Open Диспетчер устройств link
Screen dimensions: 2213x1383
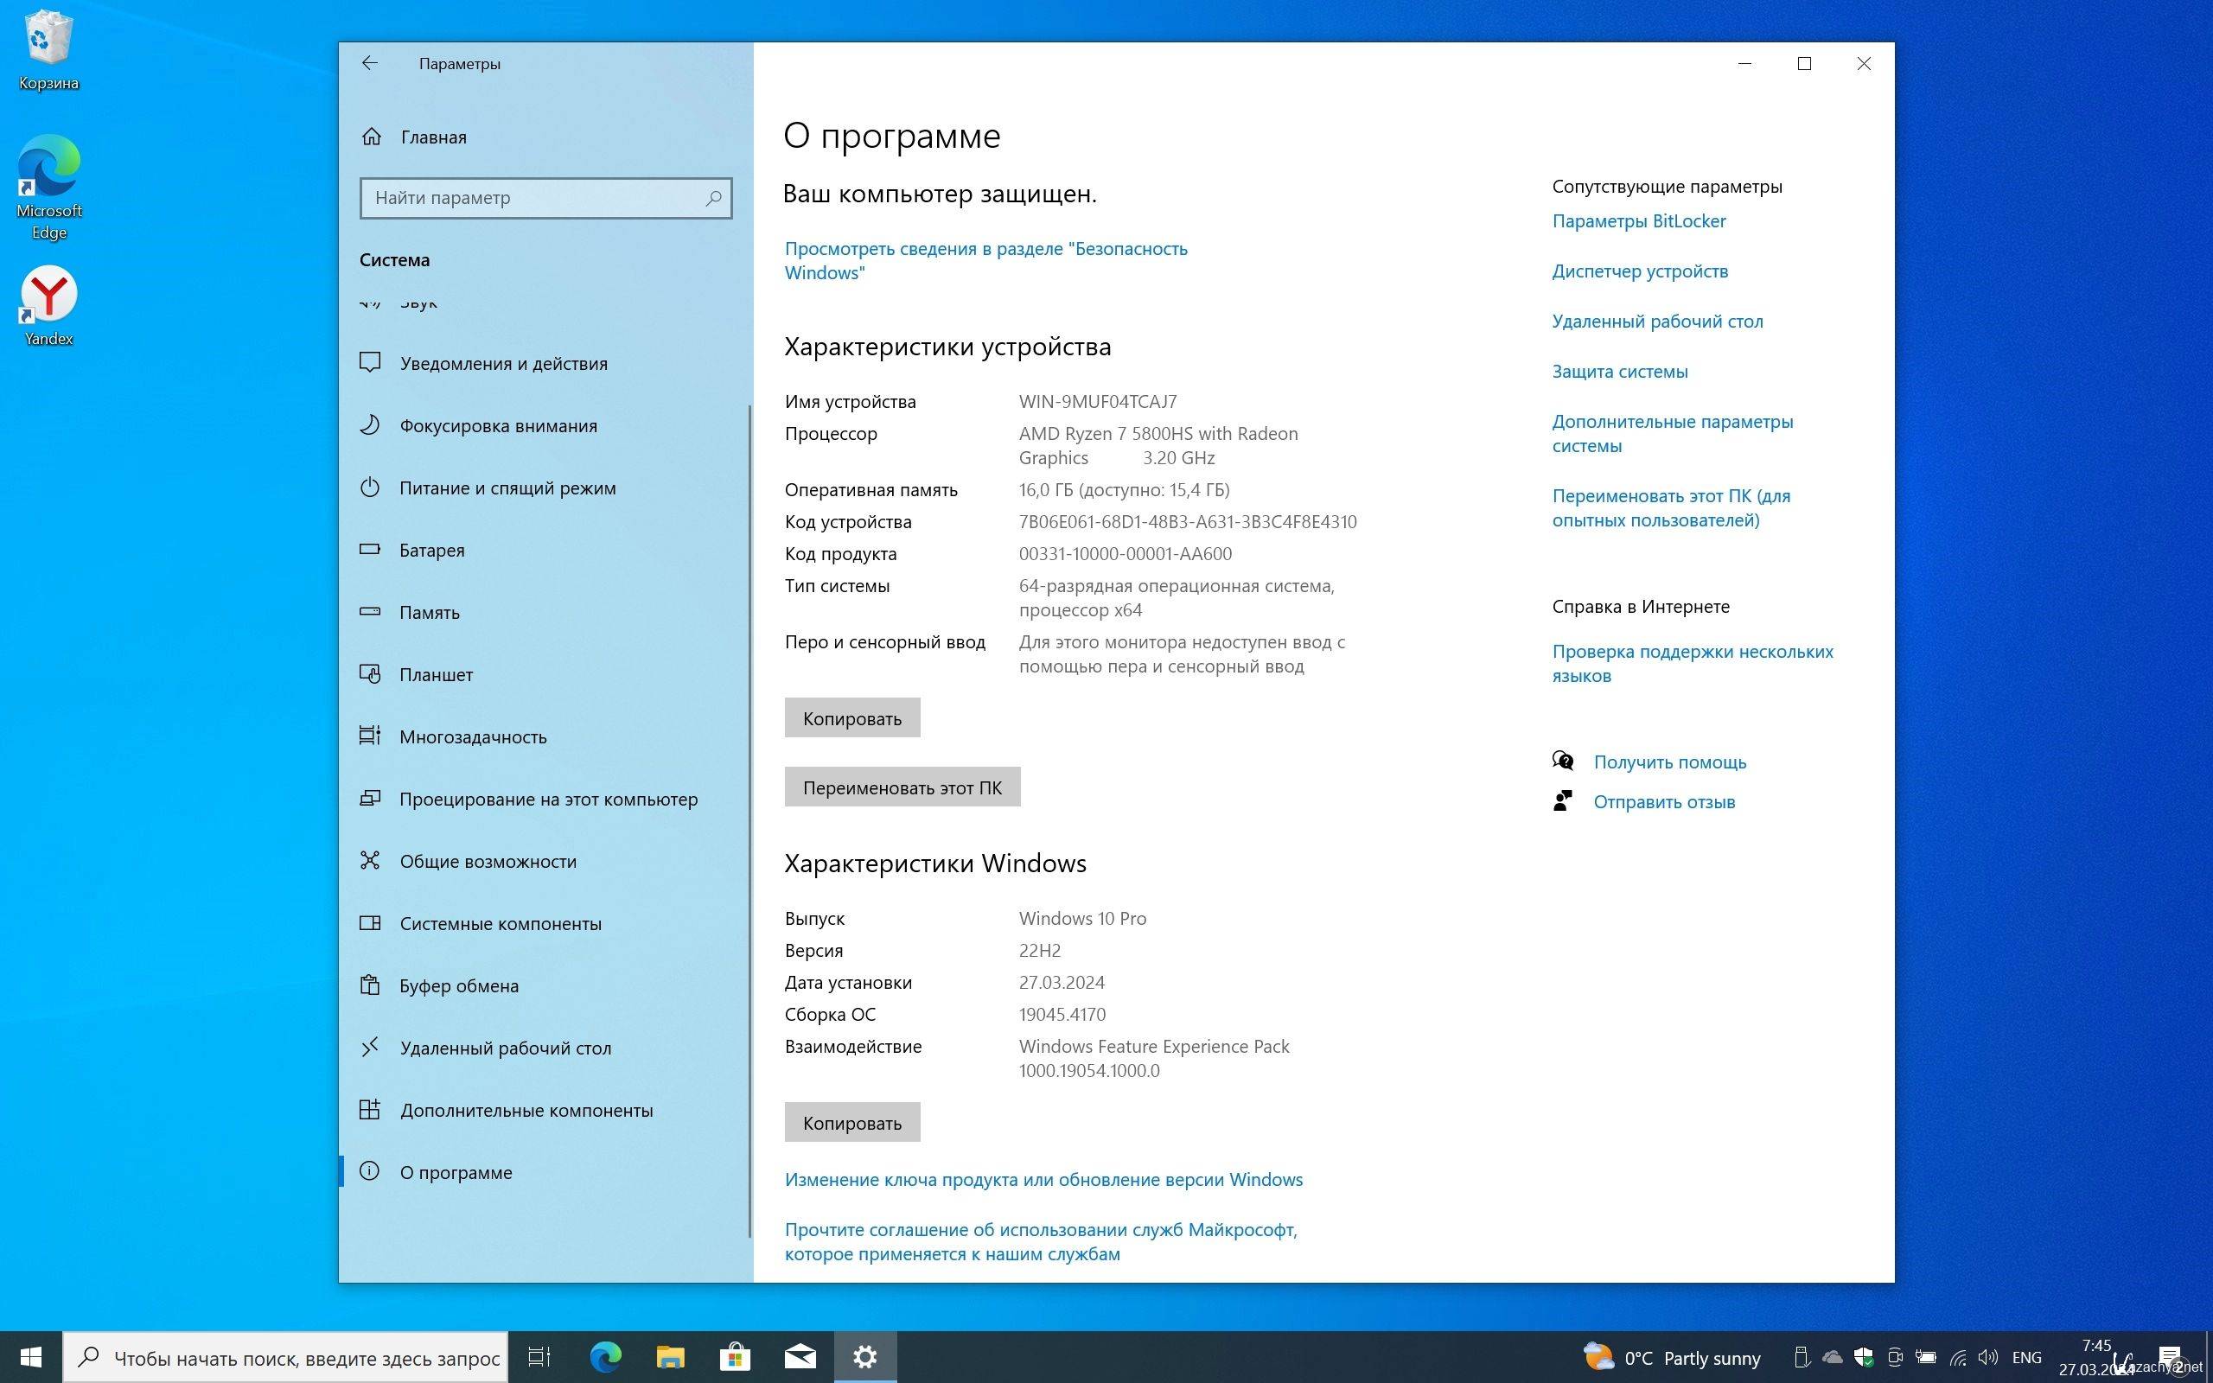point(1640,271)
